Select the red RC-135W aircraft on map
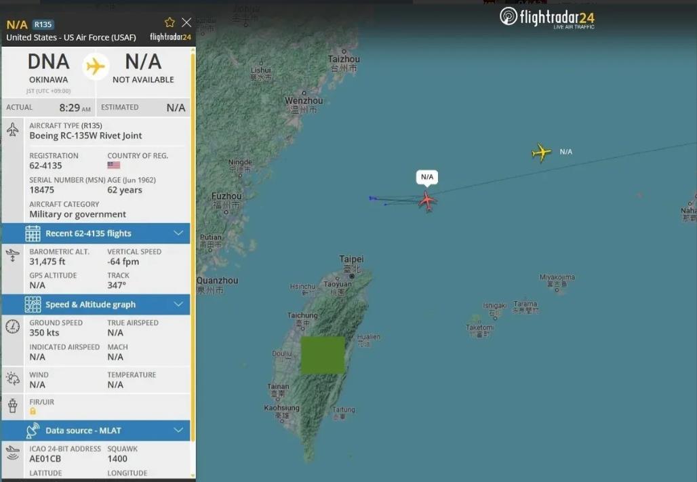 coord(427,201)
